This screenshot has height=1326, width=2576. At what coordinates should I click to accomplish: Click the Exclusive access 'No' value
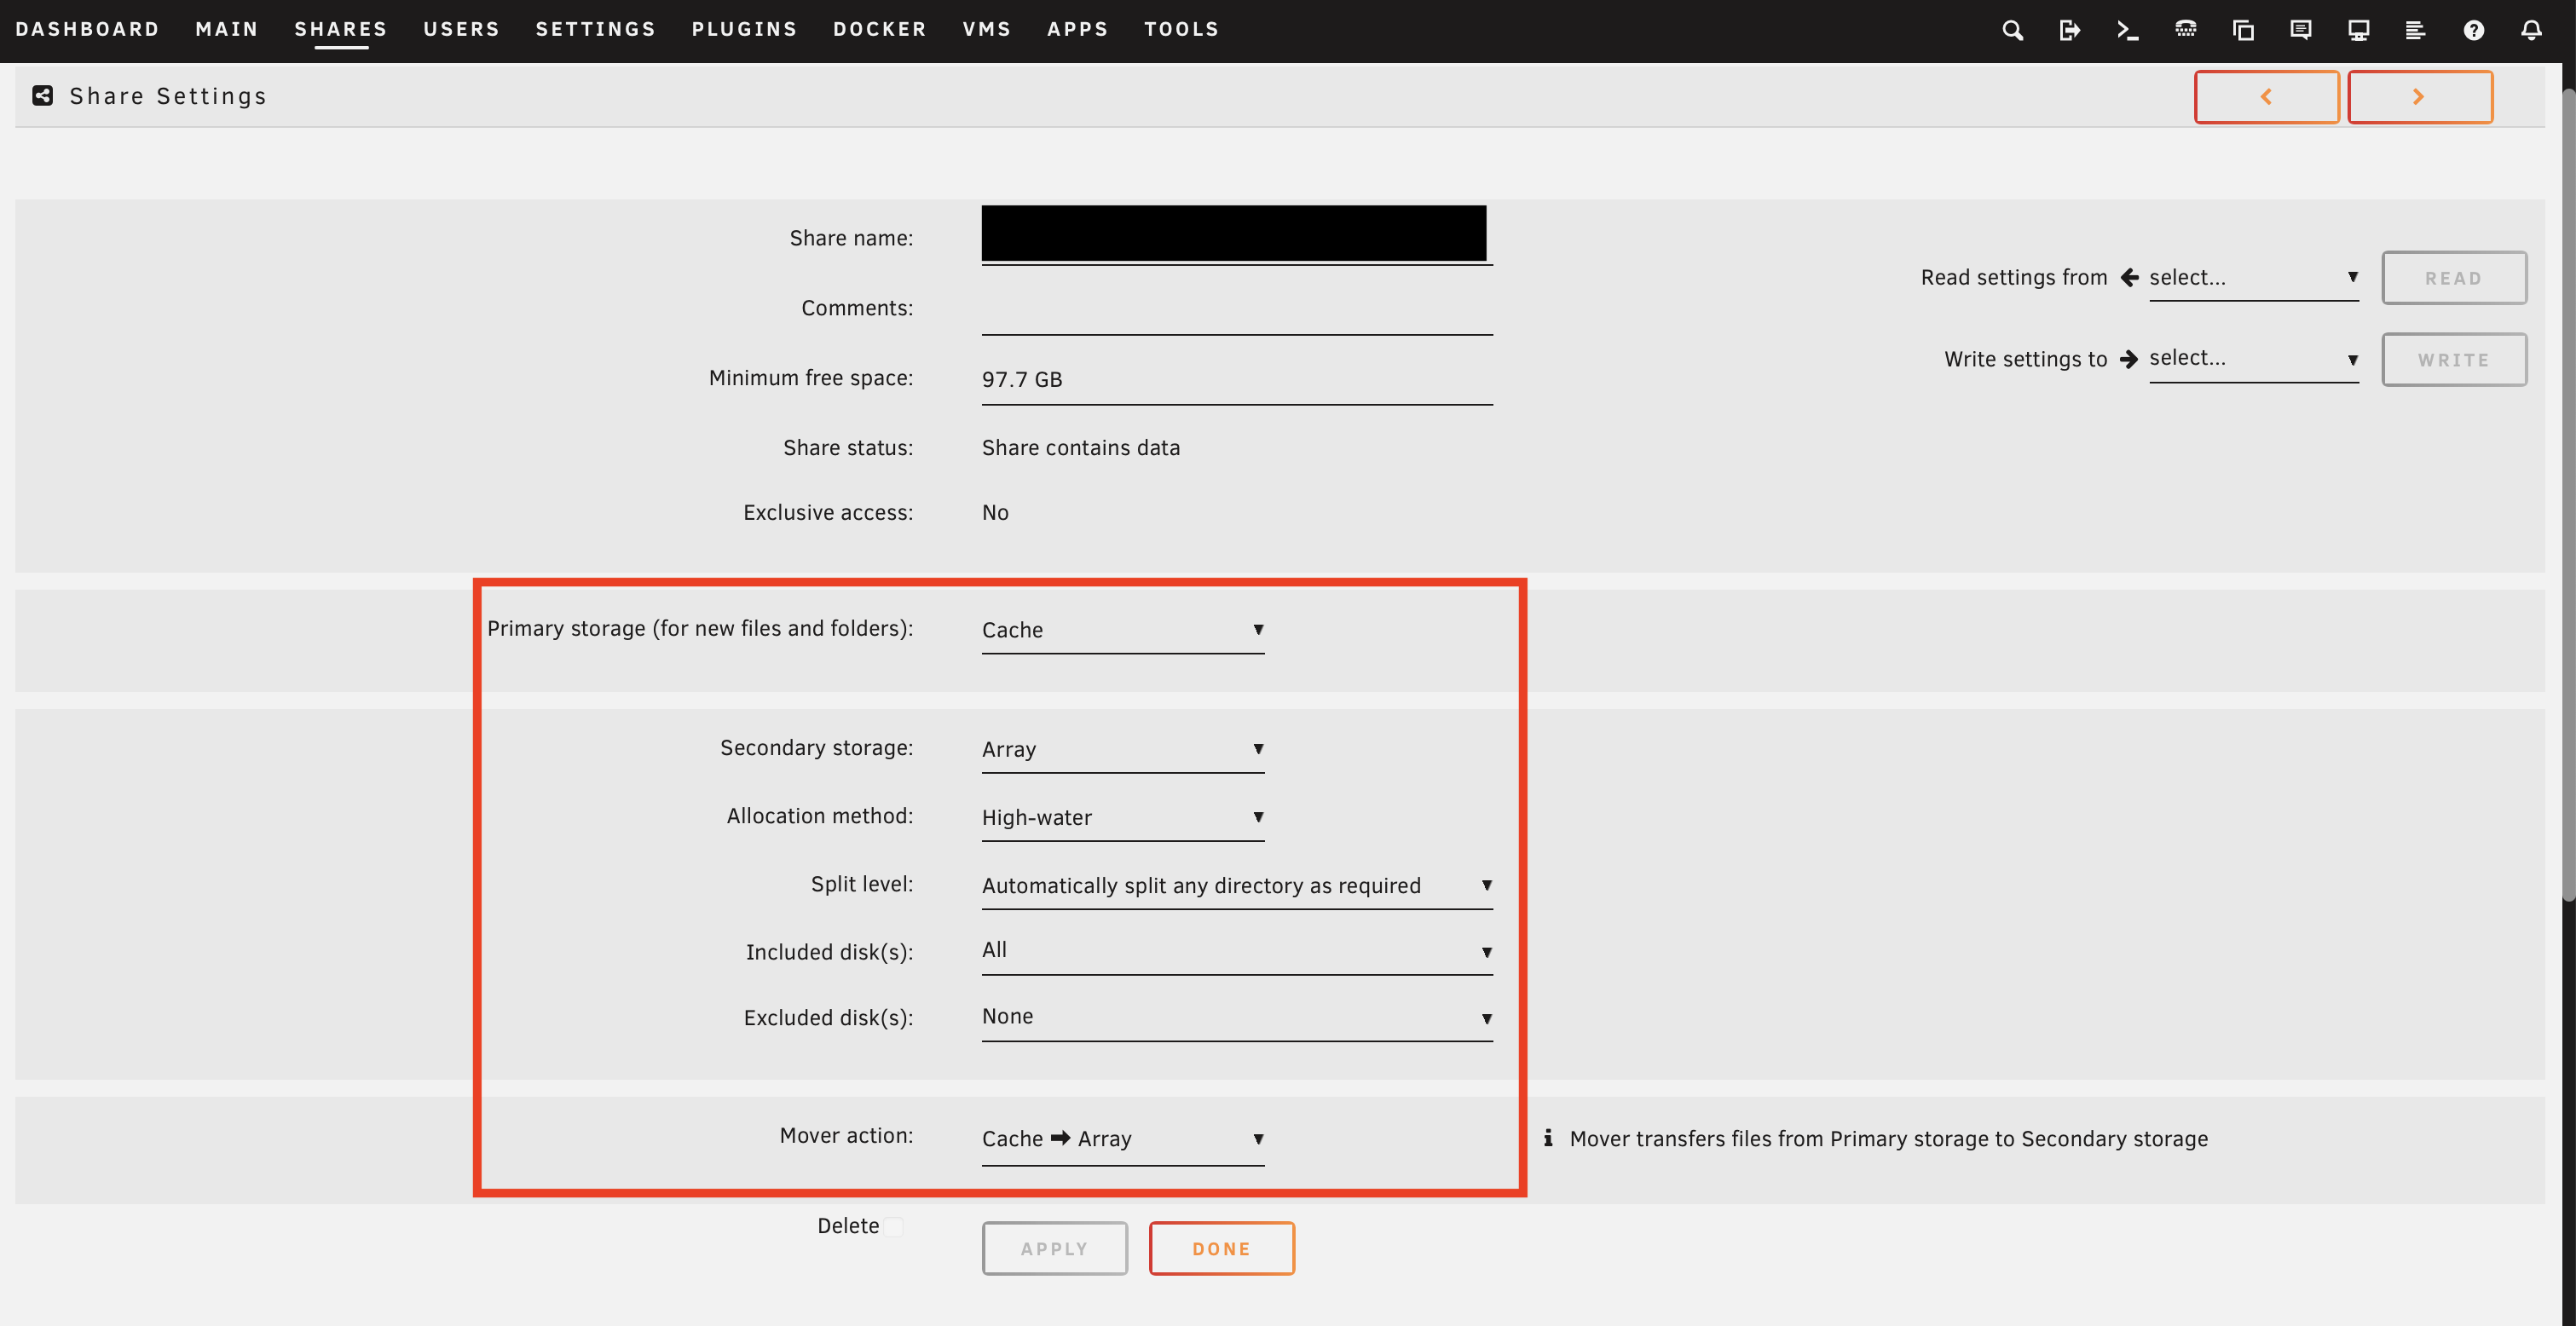pyautogui.click(x=995, y=513)
